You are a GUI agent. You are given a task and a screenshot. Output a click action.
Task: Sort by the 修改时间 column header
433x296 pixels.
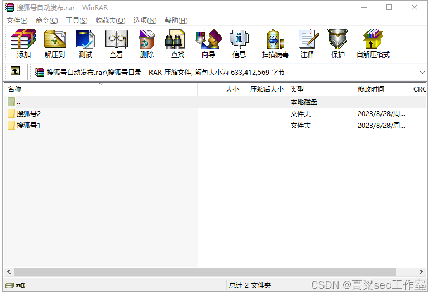point(382,89)
